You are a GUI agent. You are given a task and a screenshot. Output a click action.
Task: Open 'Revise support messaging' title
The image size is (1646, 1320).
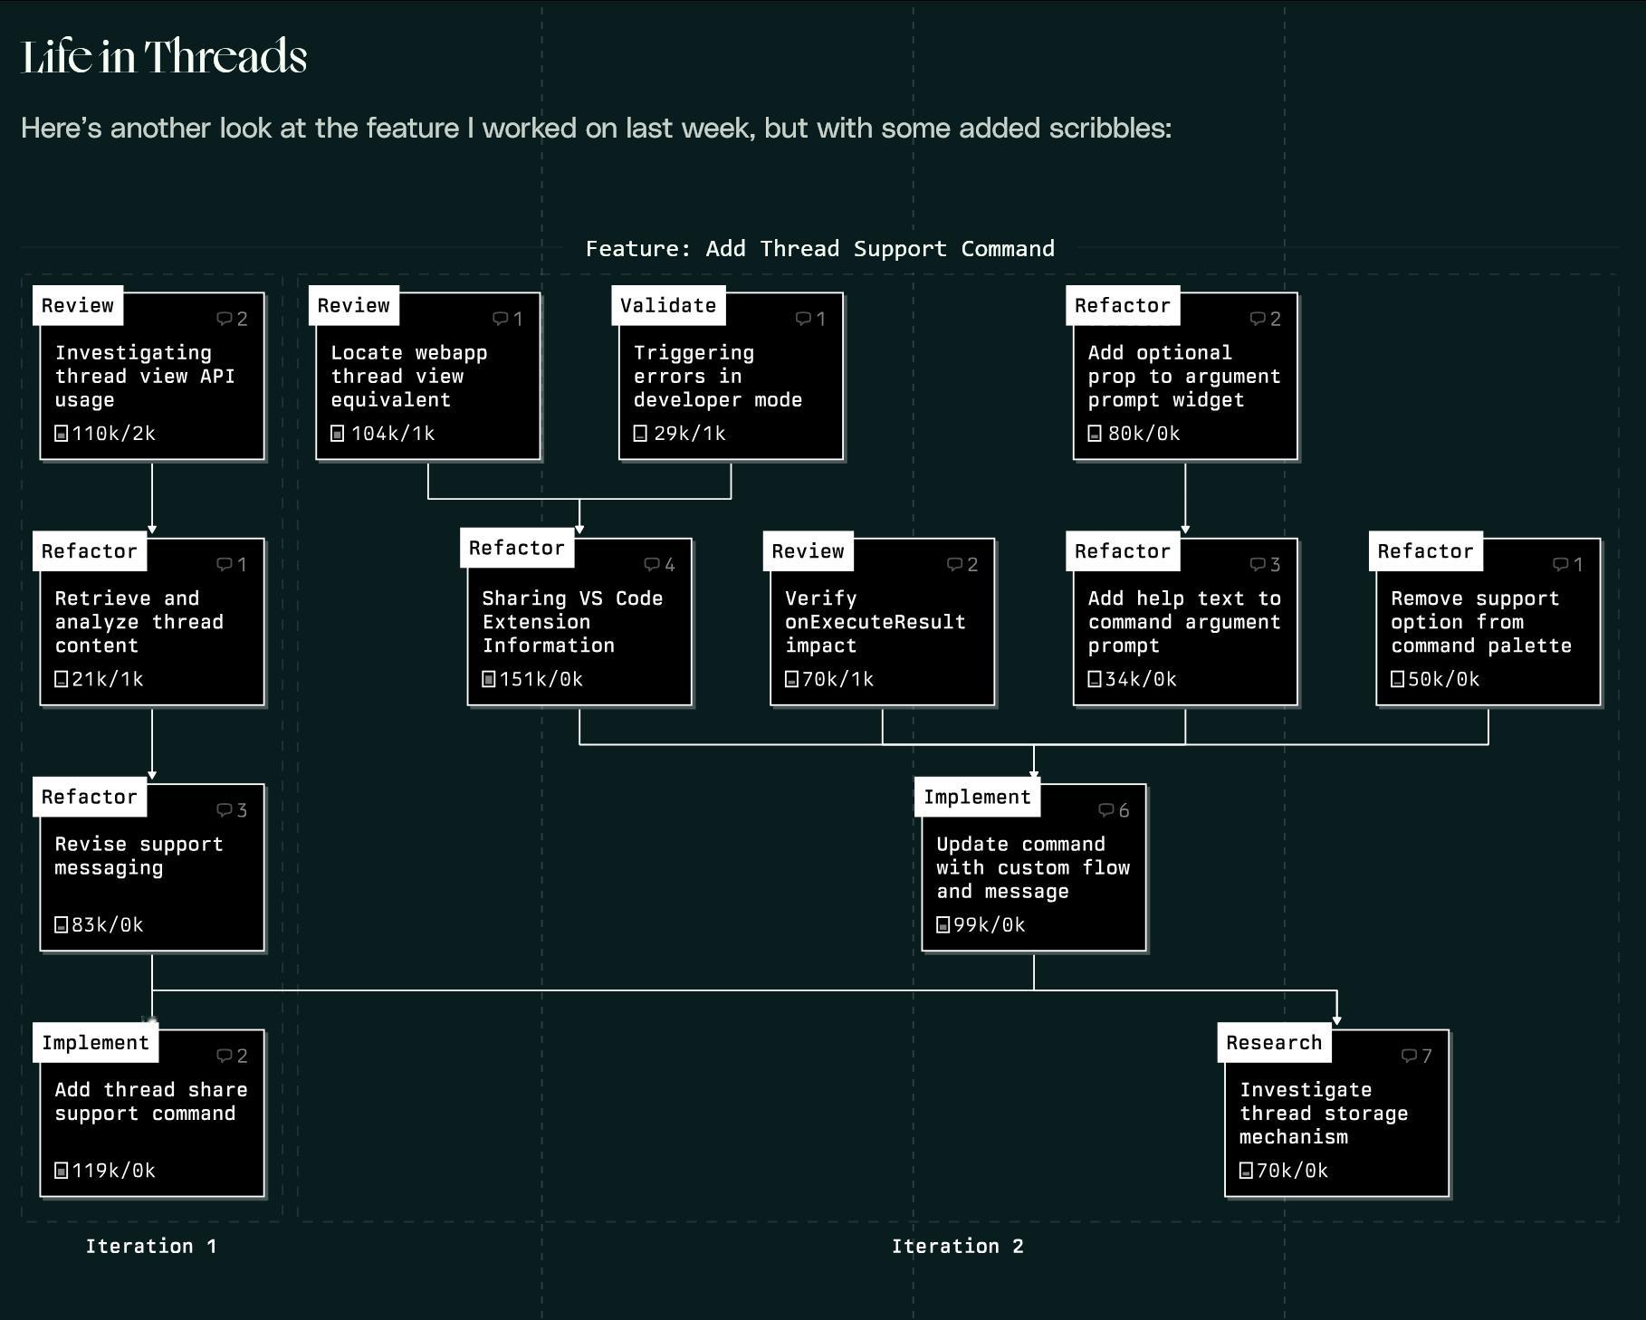click(139, 856)
